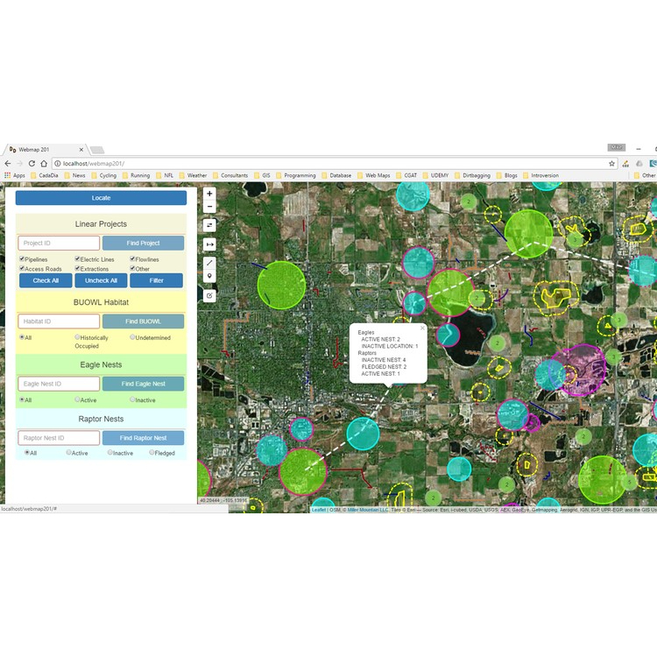
Task: Choose Active under Eagle Nests
Action: click(x=77, y=399)
